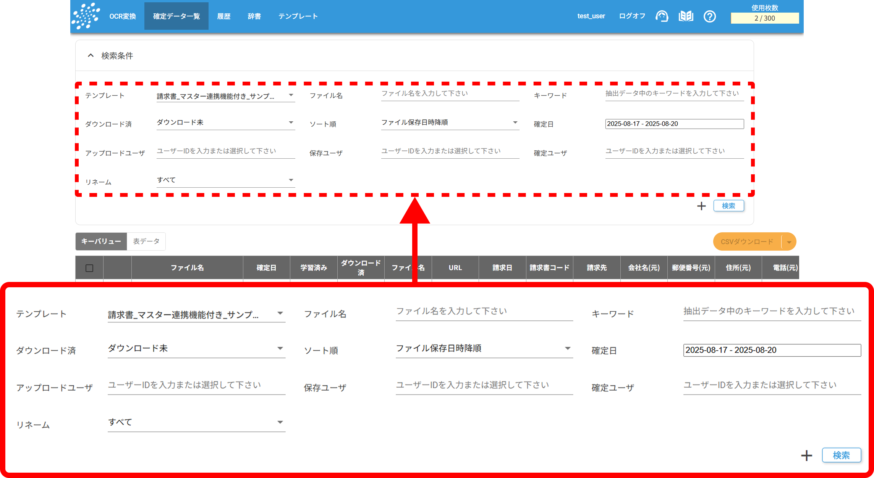874x478 pixels.
Task: Click the 保存ユーザ input in the upper panel
Action: point(450,151)
